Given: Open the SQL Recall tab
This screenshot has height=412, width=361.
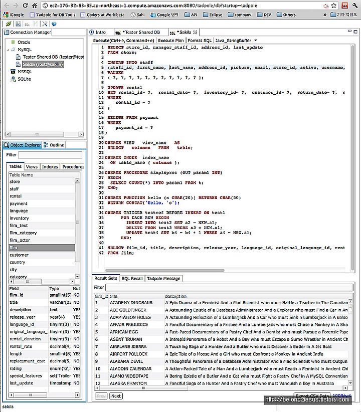Looking at the screenshot, I should 132,278.
